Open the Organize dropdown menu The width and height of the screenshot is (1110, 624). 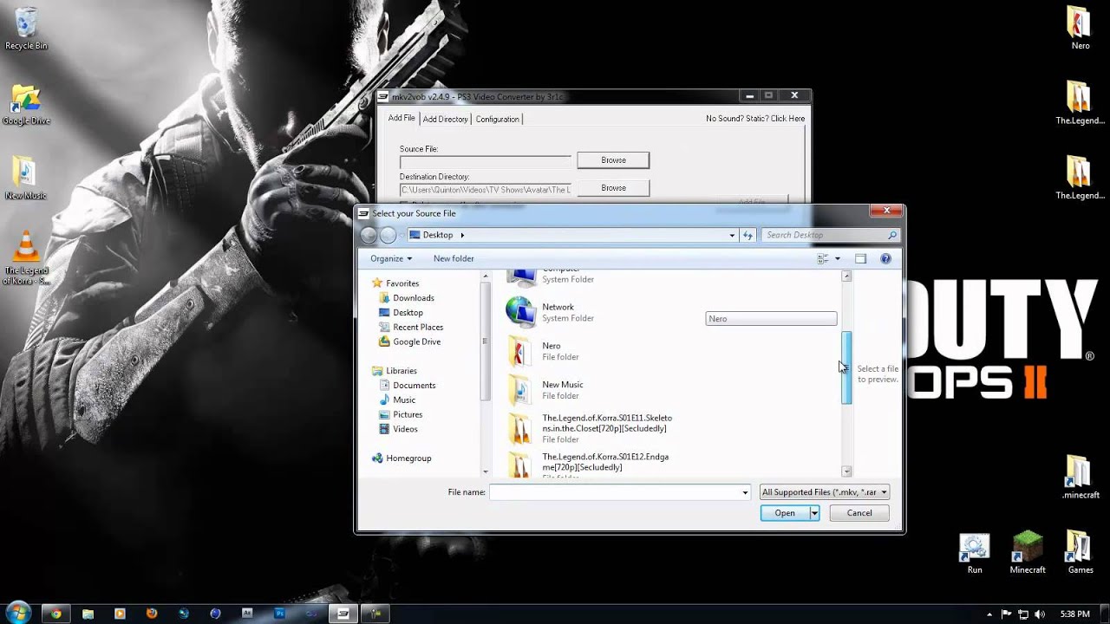[x=391, y=258]
